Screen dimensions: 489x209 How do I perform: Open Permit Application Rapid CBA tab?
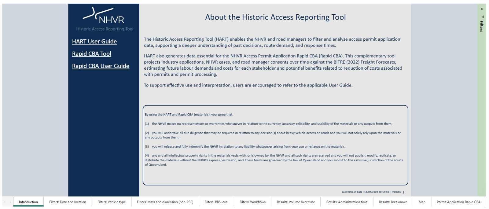click(x=458, y=202)
